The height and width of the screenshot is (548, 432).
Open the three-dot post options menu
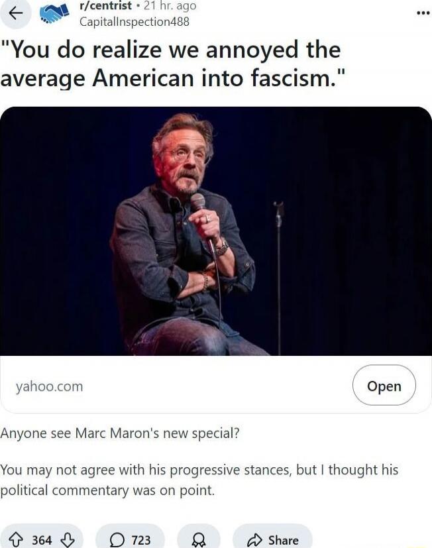(x=423, y=13)
